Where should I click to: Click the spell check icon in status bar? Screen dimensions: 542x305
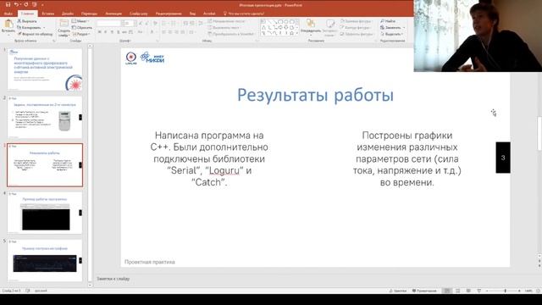[28, 291]
